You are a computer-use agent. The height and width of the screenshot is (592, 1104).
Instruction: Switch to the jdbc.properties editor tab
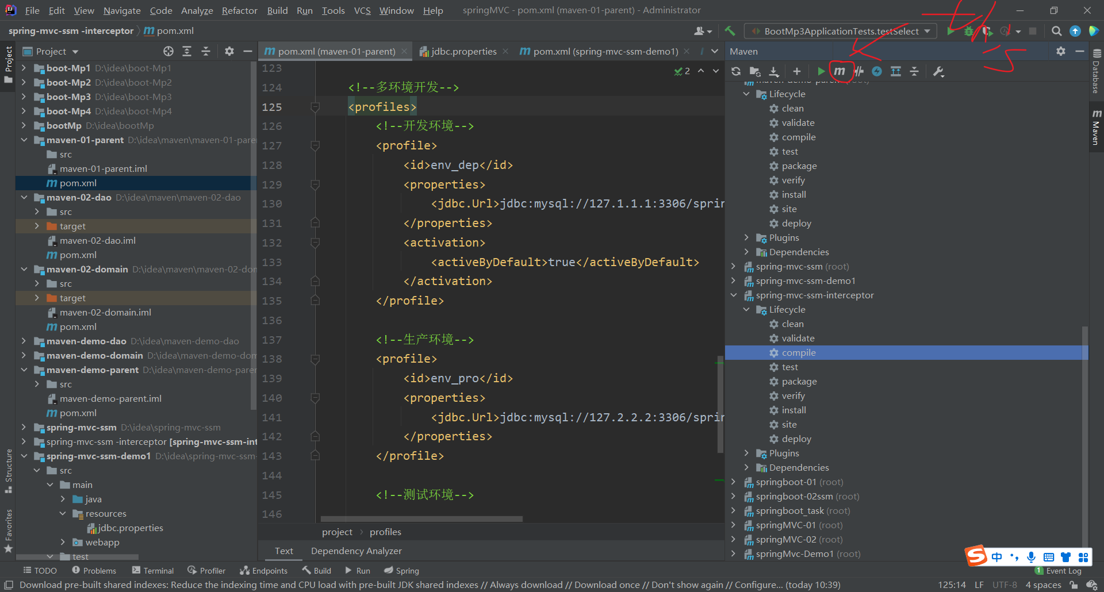[x=463, y=51]
